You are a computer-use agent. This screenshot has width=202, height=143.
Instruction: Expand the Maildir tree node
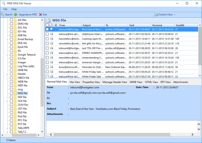coord(7,74)
